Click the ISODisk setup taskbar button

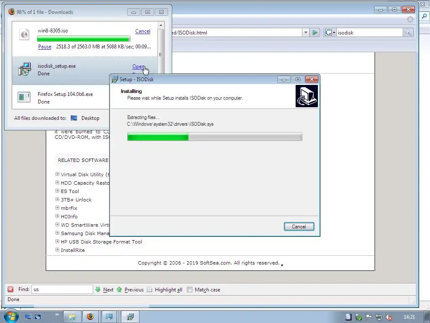(130, 317)
